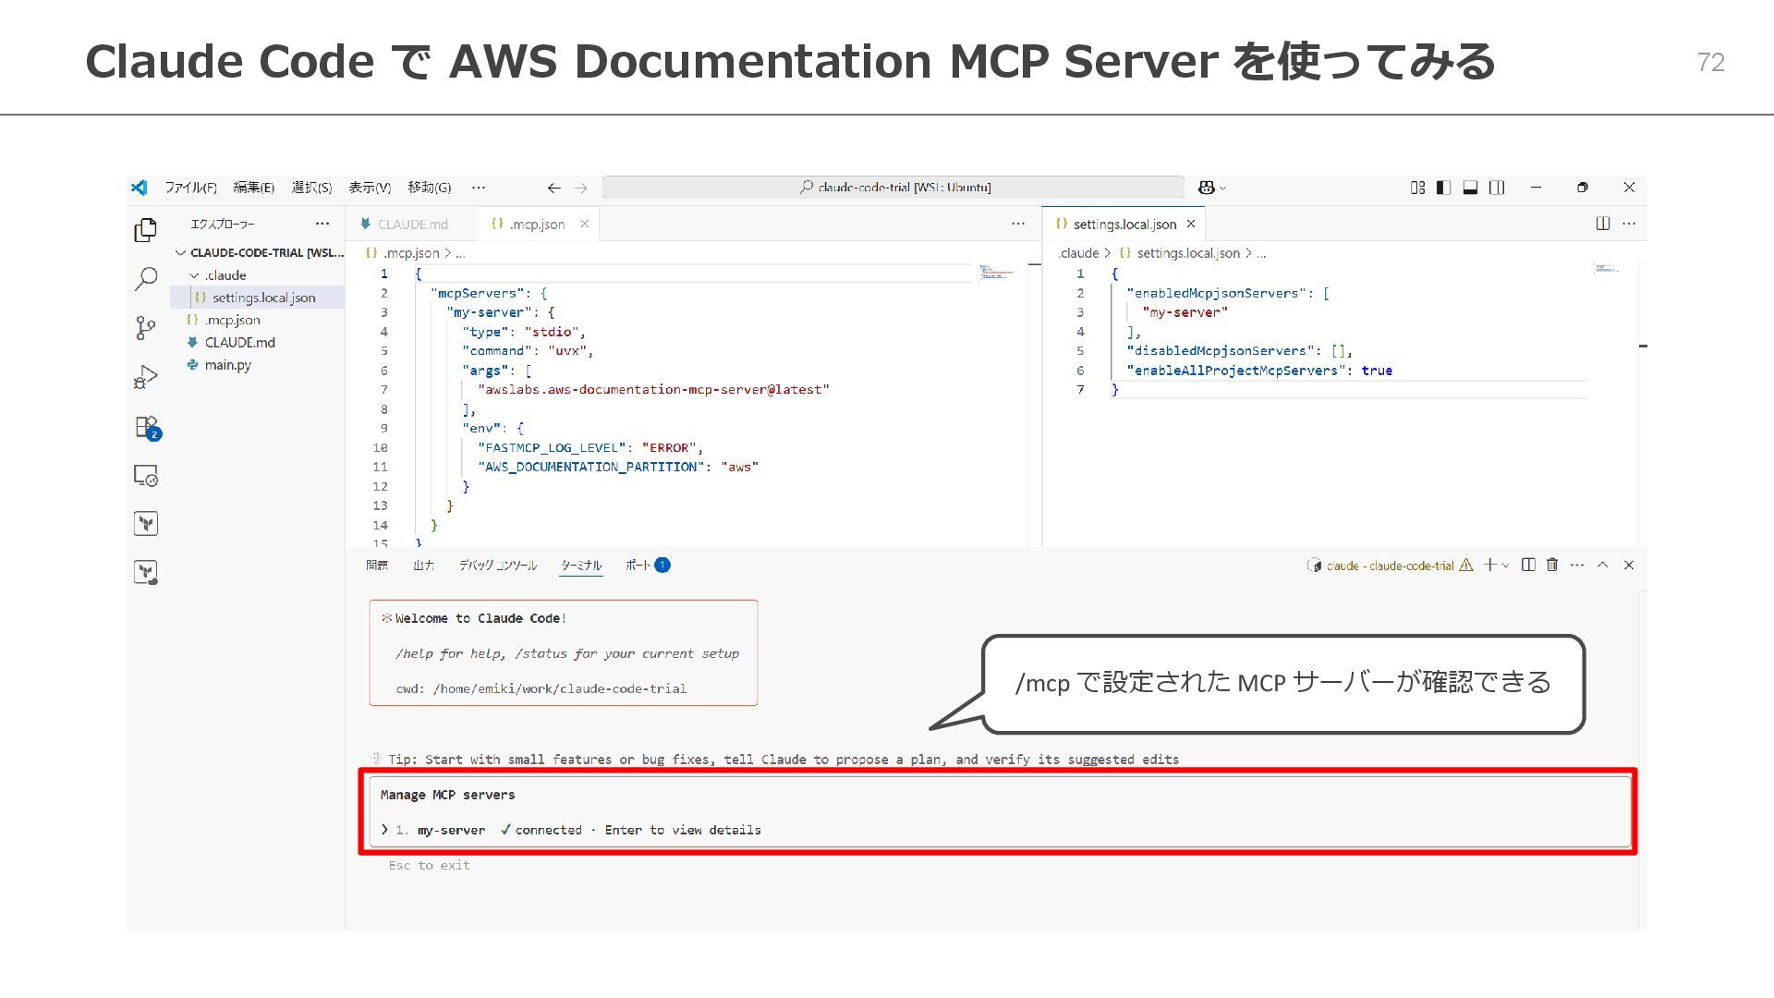Show hidden menus via ellipsis in menu bar

pyautogui.click(x=479, y=188)
